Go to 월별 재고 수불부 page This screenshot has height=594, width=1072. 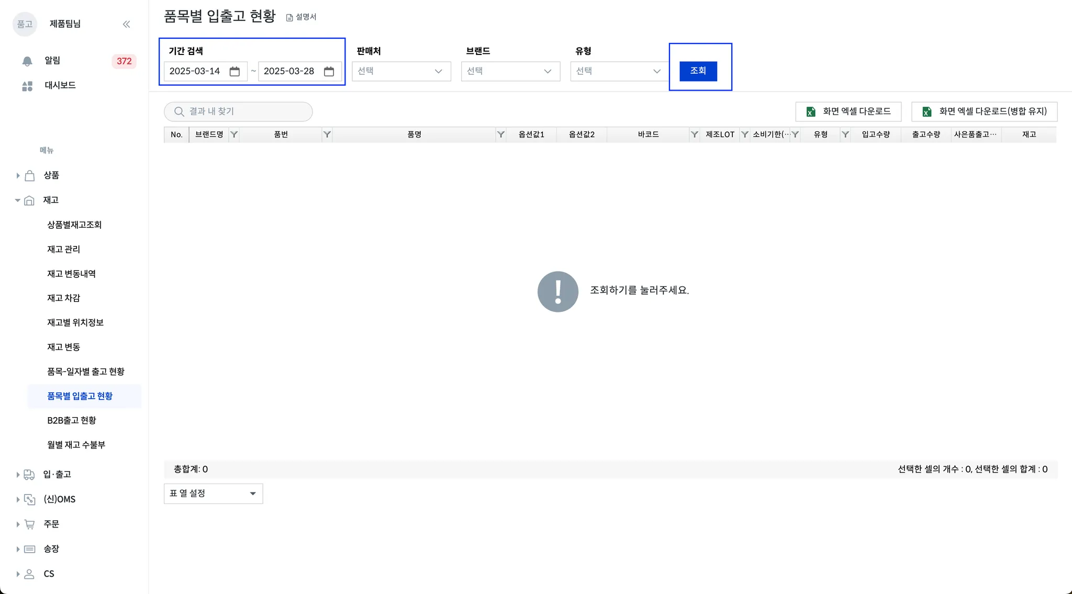tap(76, 445)
